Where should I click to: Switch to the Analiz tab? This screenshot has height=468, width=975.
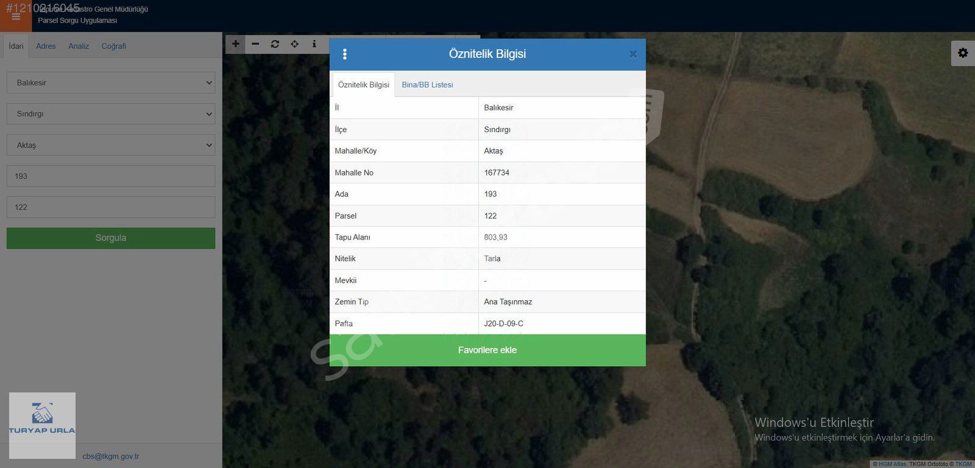pos(79,46)
